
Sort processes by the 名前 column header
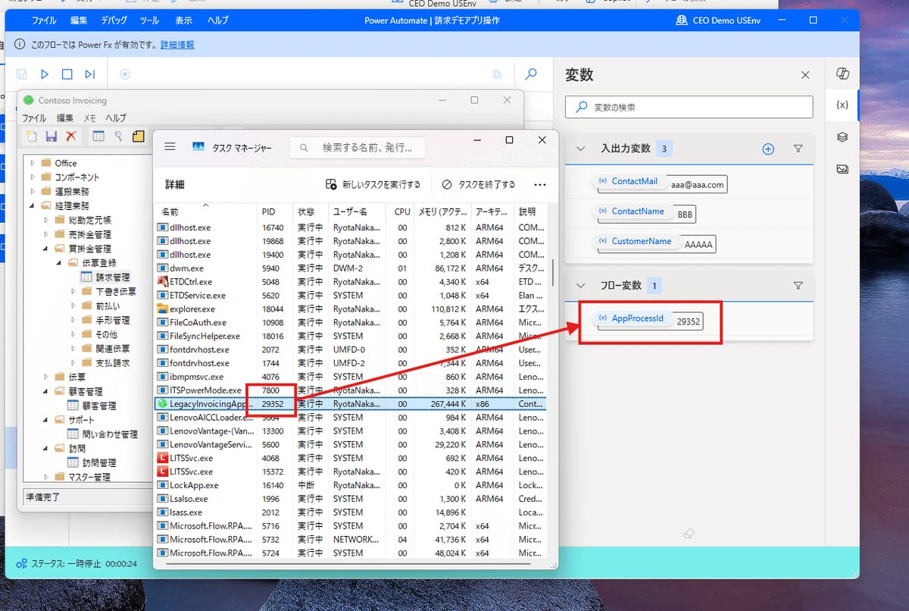[x=205, y=211]
